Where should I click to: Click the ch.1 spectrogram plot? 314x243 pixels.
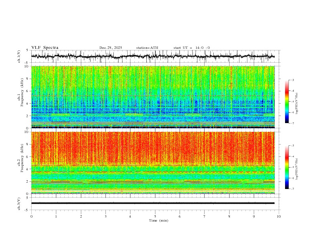tap(153, 97)
